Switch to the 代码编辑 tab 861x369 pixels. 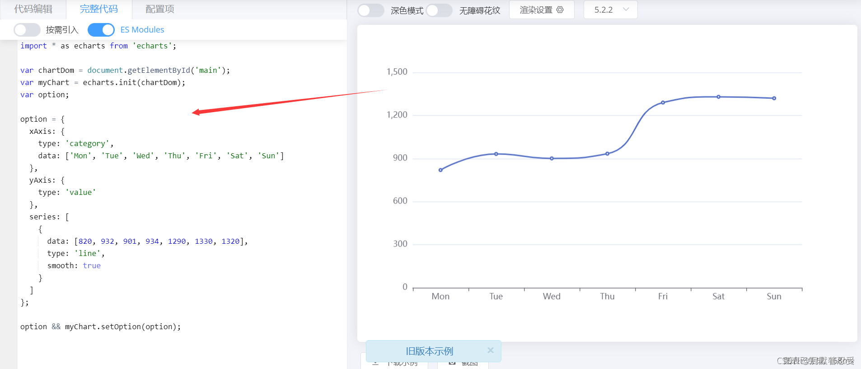pos(33,9)
